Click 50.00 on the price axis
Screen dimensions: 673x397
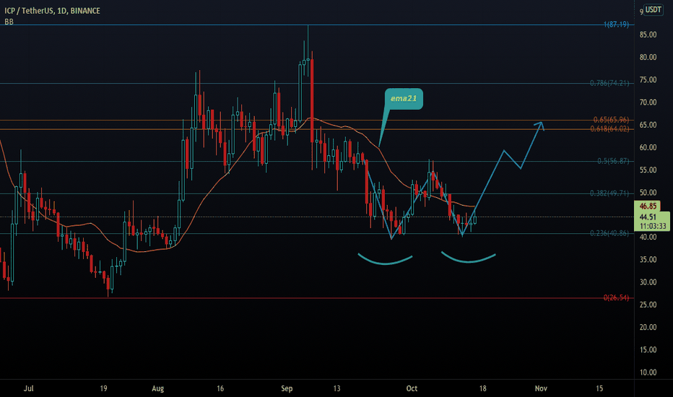click(x=648, y=192)
